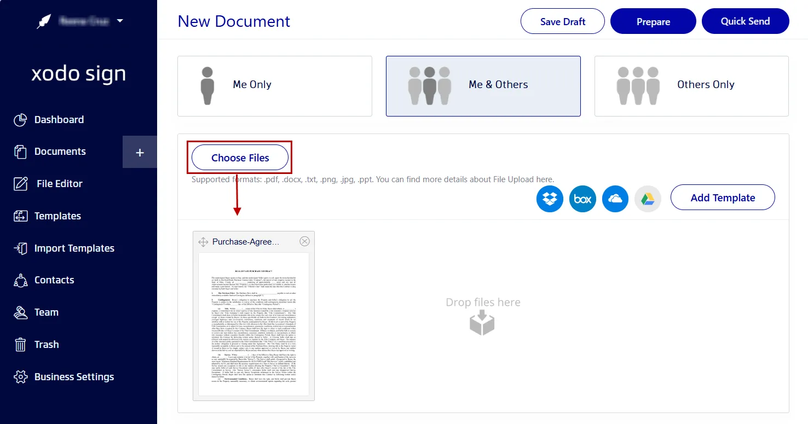Expand the account menu next to the username
This screenshot has height=424, width=808.
(120, 21)
